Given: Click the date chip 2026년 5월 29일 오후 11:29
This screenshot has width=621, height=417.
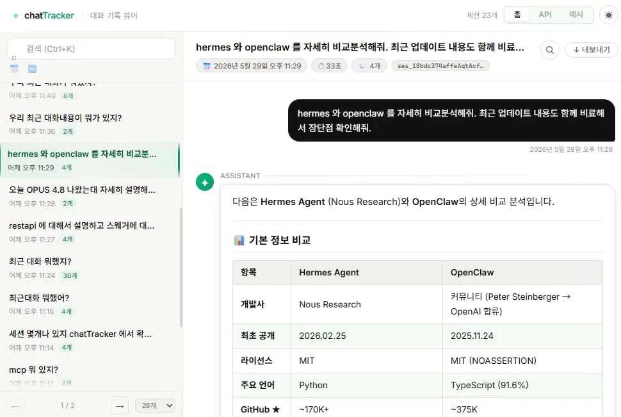Looking at the screenshot, I should click(252, 66).
